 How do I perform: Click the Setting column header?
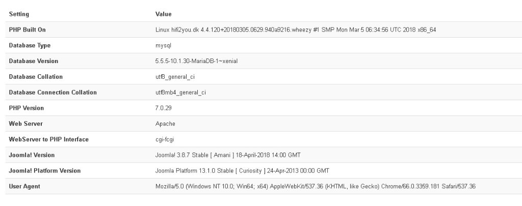point(19,14)
